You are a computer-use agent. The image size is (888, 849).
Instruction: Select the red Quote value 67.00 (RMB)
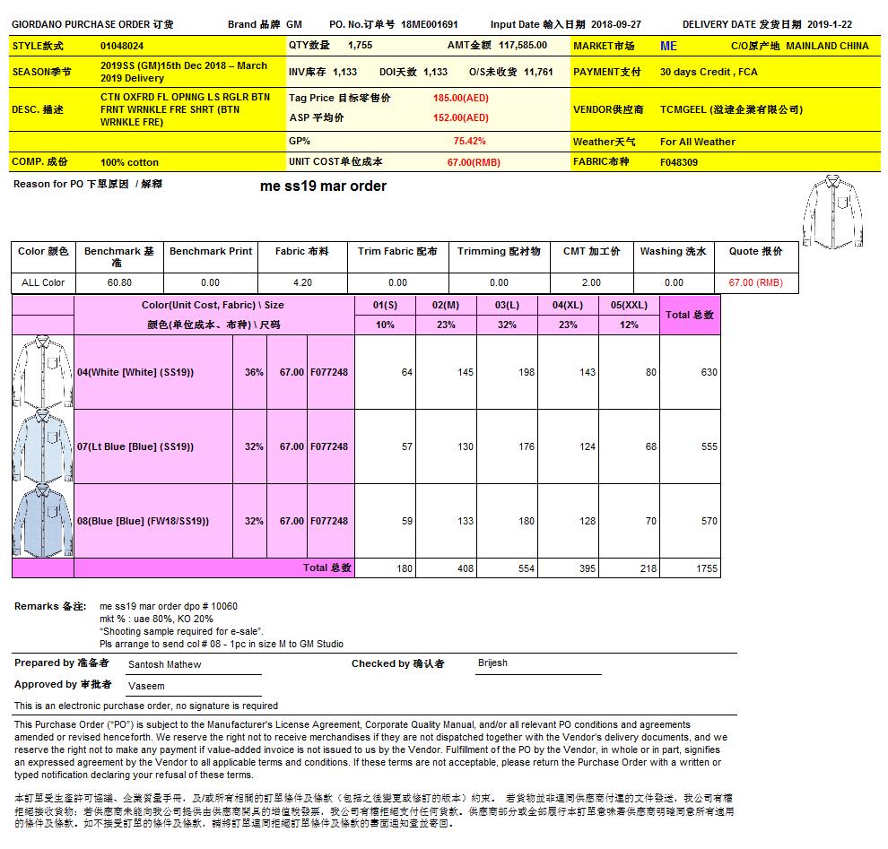click(x=755, y=282)
